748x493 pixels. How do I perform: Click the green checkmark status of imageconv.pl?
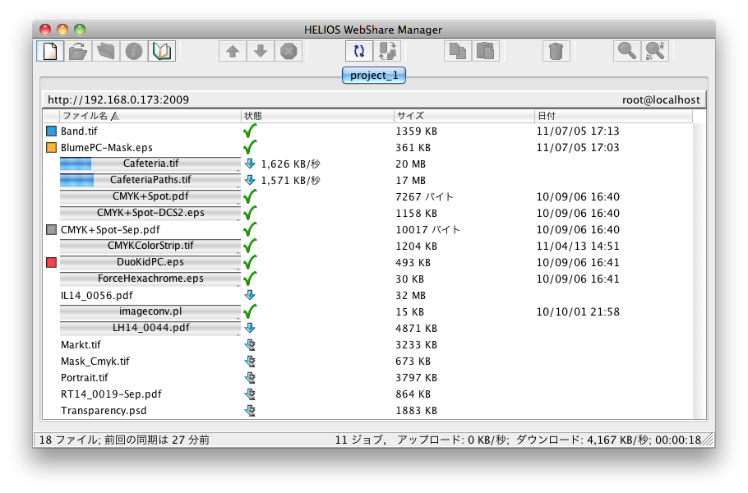point(250,311)
